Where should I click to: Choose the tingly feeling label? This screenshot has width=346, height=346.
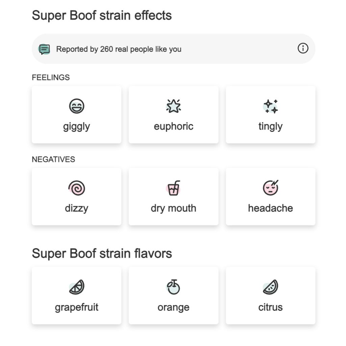[x=271, y=126]
